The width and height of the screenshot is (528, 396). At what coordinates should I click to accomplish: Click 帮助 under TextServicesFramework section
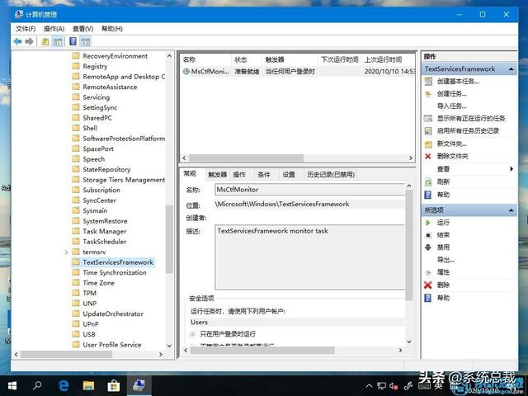click(443, 195)
